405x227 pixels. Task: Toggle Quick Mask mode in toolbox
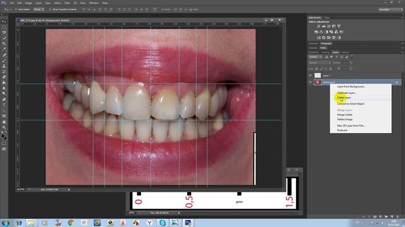click(x=4, y=143)
